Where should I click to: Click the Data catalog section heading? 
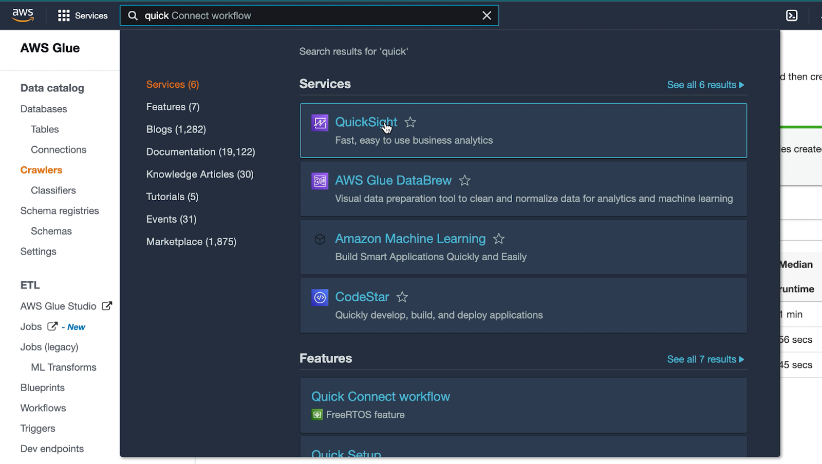(52, 88)
